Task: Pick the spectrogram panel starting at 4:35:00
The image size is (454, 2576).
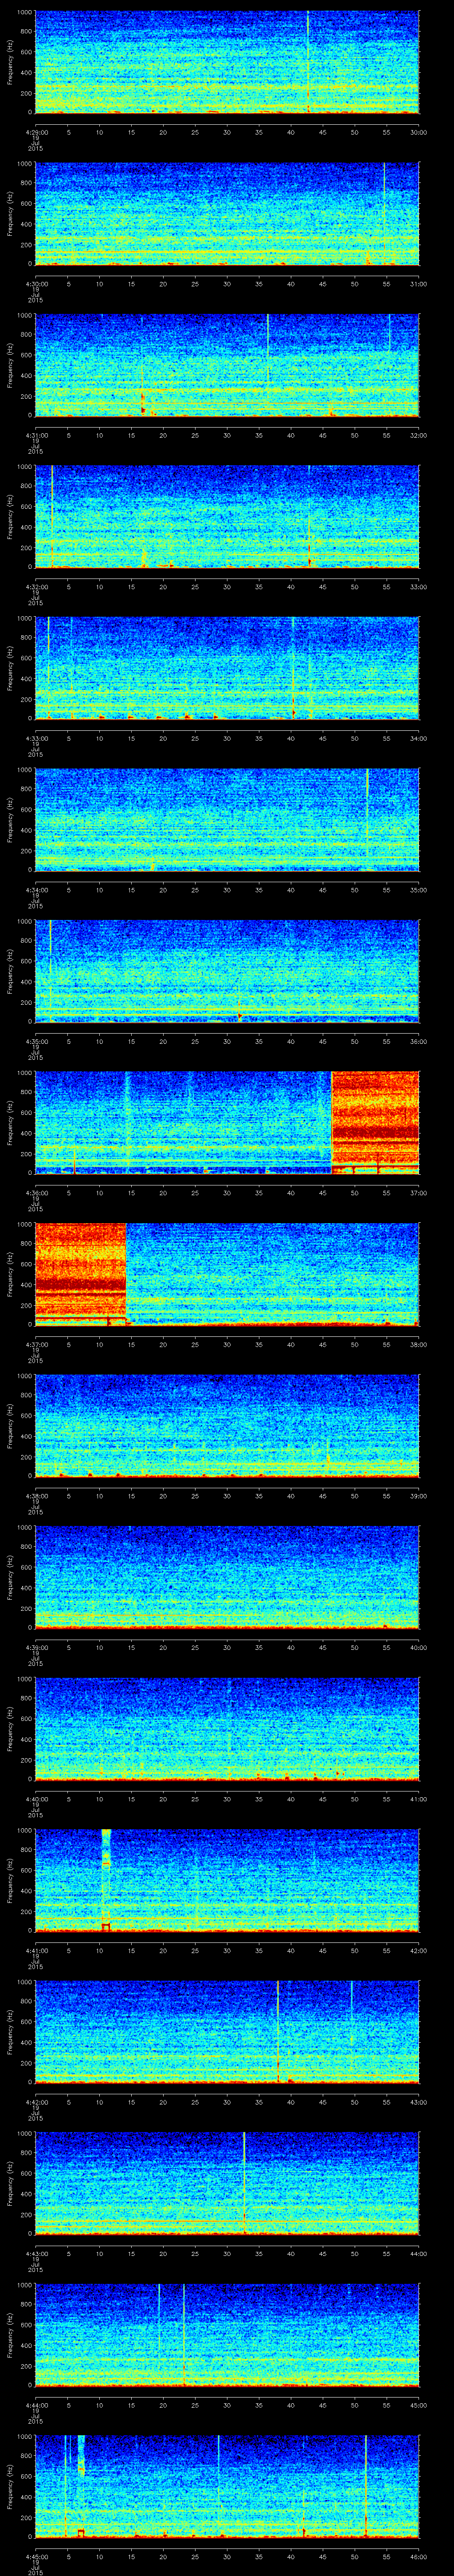Action: [x=227, y=971]
